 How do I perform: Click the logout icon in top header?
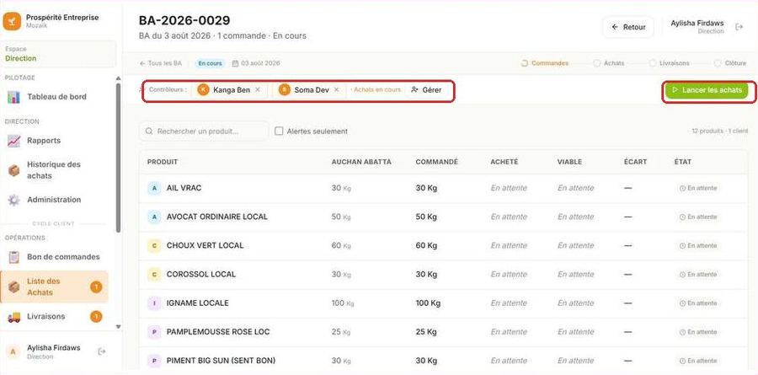click(739, 27)
